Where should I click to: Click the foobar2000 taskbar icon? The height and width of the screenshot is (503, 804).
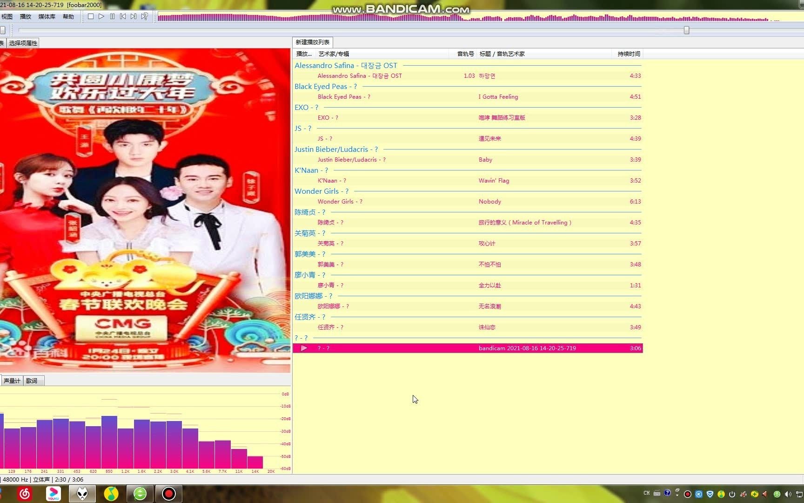click(x=82, y=494)
